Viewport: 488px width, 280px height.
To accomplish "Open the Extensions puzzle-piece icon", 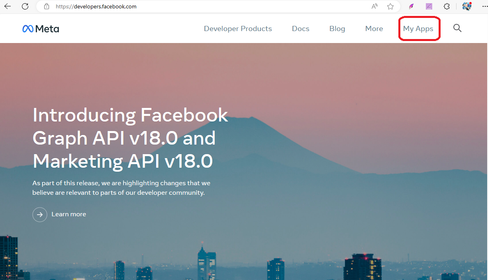I will coord(447,6).
